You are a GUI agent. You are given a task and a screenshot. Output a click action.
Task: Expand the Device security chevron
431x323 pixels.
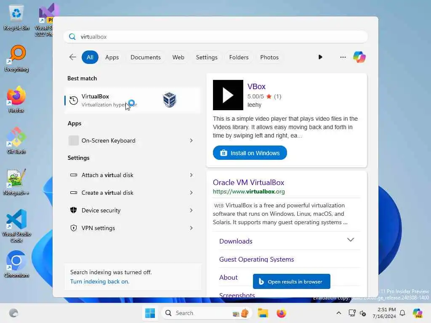point(192,210)
